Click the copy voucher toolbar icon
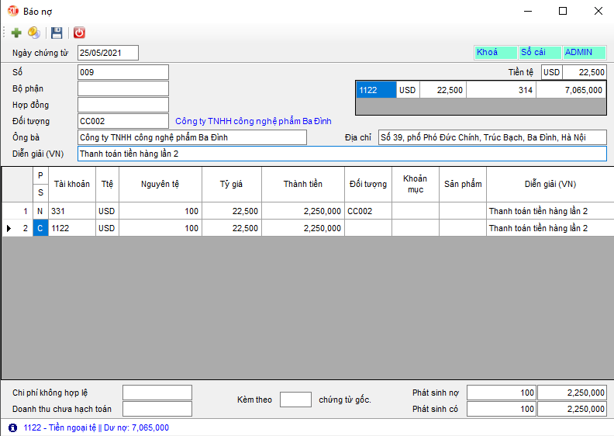The width and height of the screenshot is (614, 436). 33,33
